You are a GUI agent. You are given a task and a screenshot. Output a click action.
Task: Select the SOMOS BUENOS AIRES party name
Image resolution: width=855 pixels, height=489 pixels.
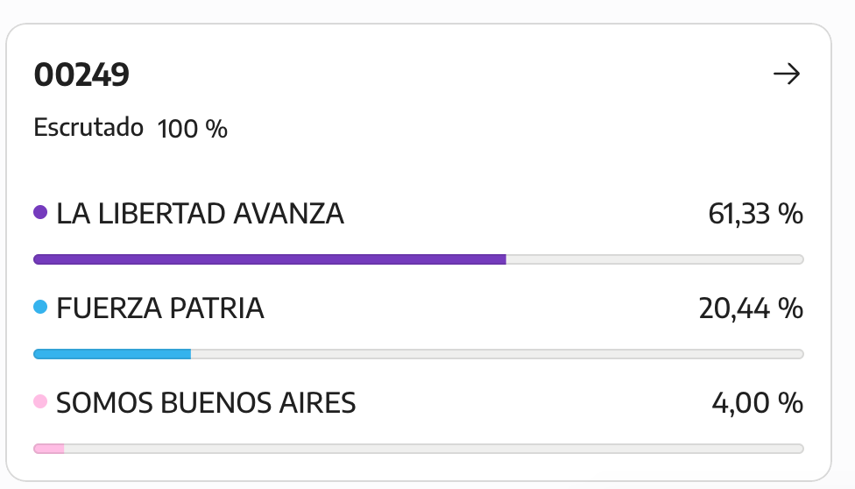click(206, 403)
